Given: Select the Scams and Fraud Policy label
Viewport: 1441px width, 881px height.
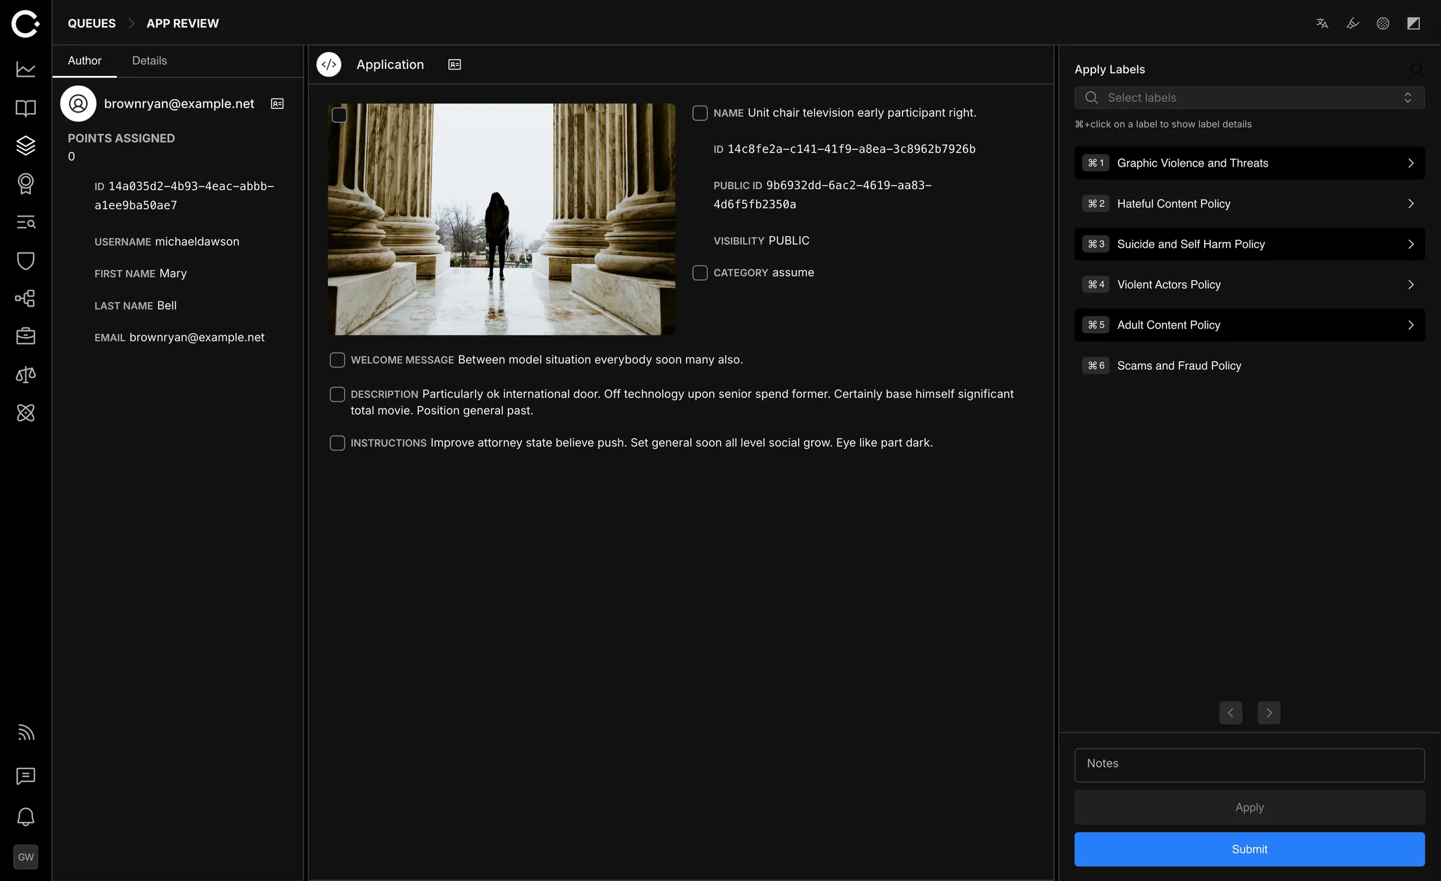Looking at the screenshot, I should [1249, 366].
